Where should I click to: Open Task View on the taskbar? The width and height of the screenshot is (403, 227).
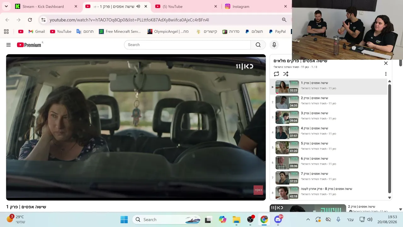pos(208,220)
